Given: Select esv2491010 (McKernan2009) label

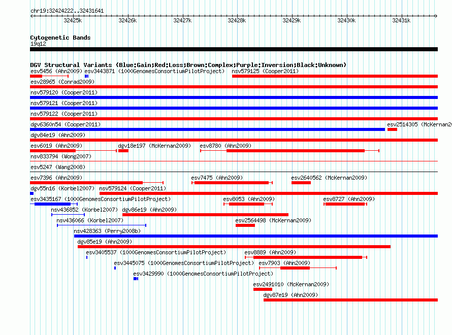Looking at the screenshot, I should tap(291, 284).
